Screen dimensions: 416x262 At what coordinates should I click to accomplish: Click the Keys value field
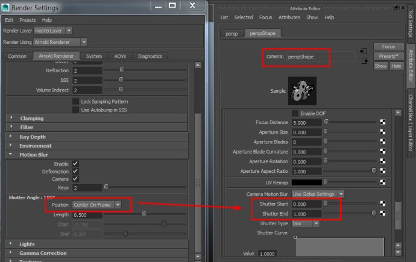tap(87, 188)
